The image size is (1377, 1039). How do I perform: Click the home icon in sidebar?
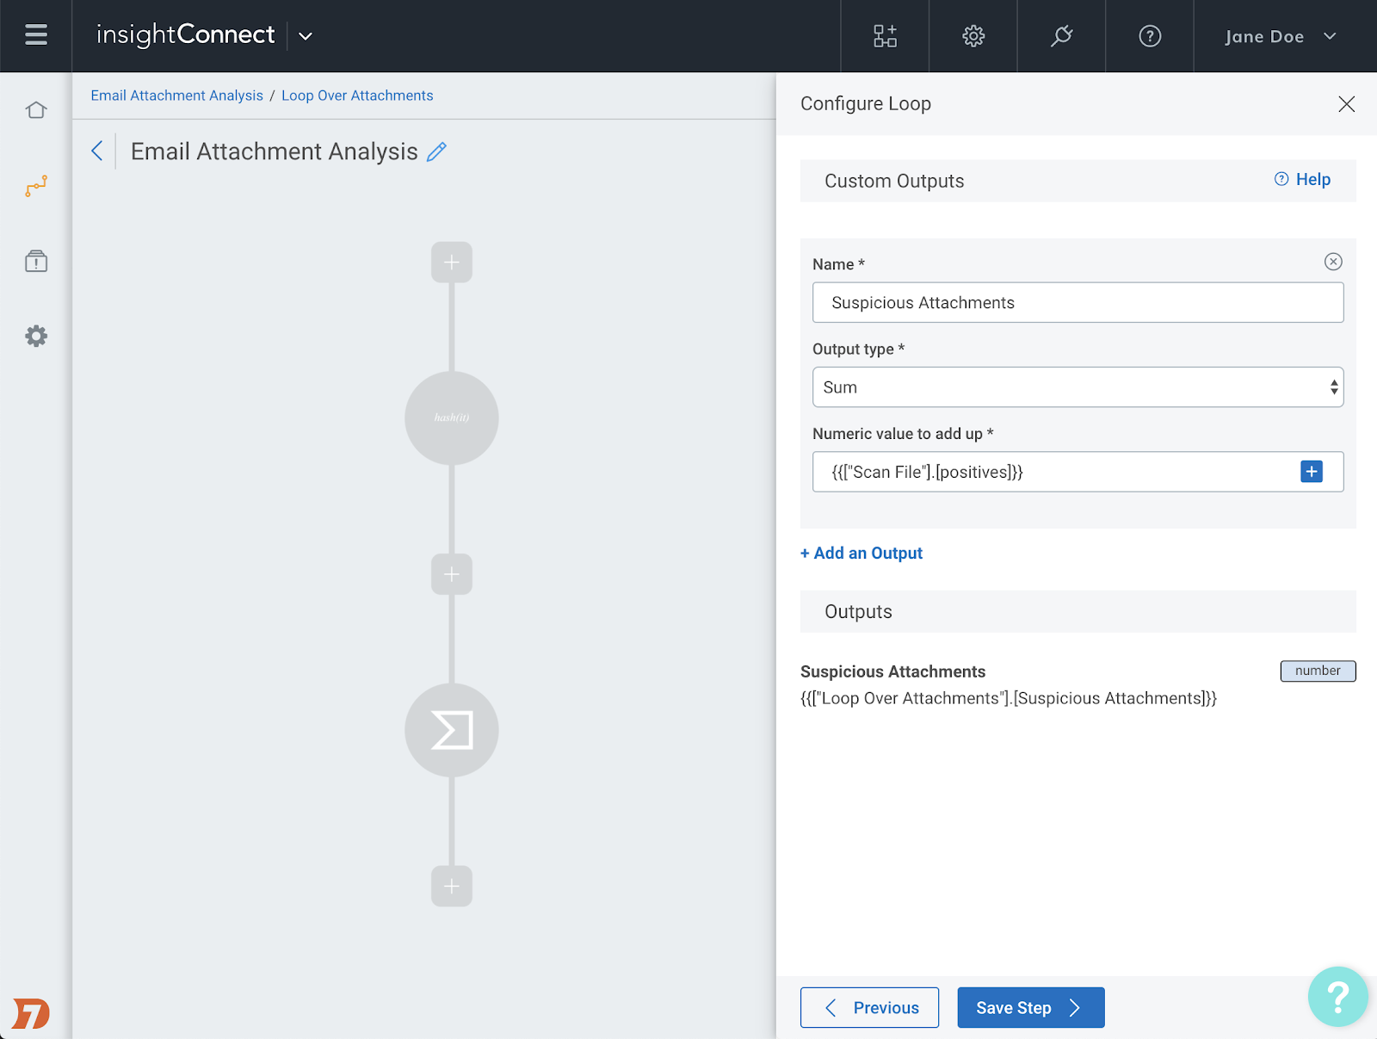point(36,110)
